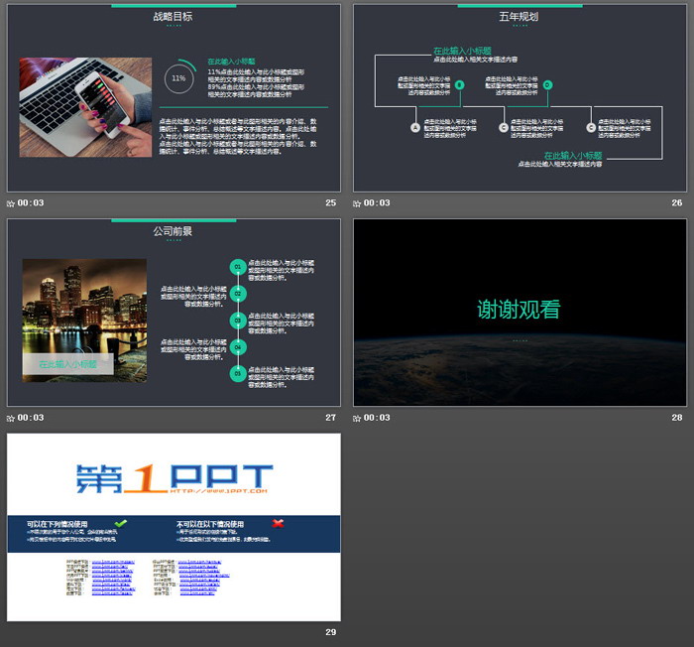This screenshot has height=647, width=694.
Task: Click the 11% circle icon on slide 25
Action: (178, 77)
